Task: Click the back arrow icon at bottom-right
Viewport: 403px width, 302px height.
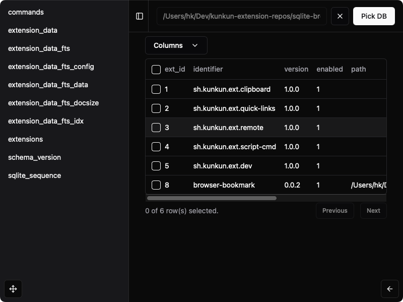Action: pos(389,289)
